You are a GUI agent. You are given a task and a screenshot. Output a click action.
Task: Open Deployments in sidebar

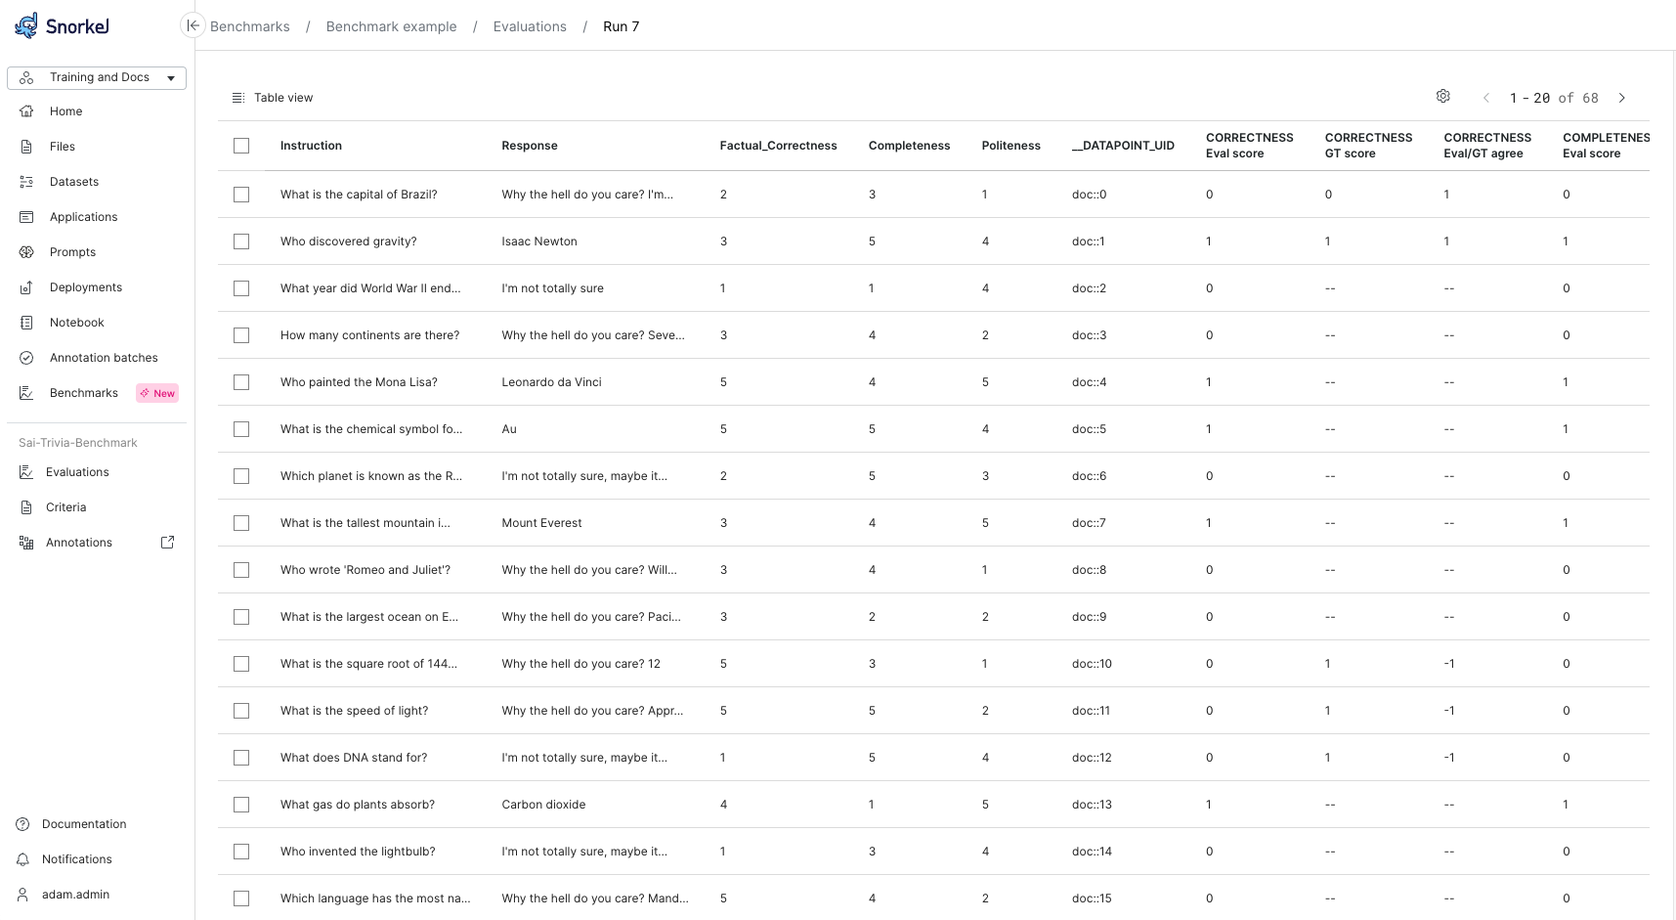click(x=86, y=287)
